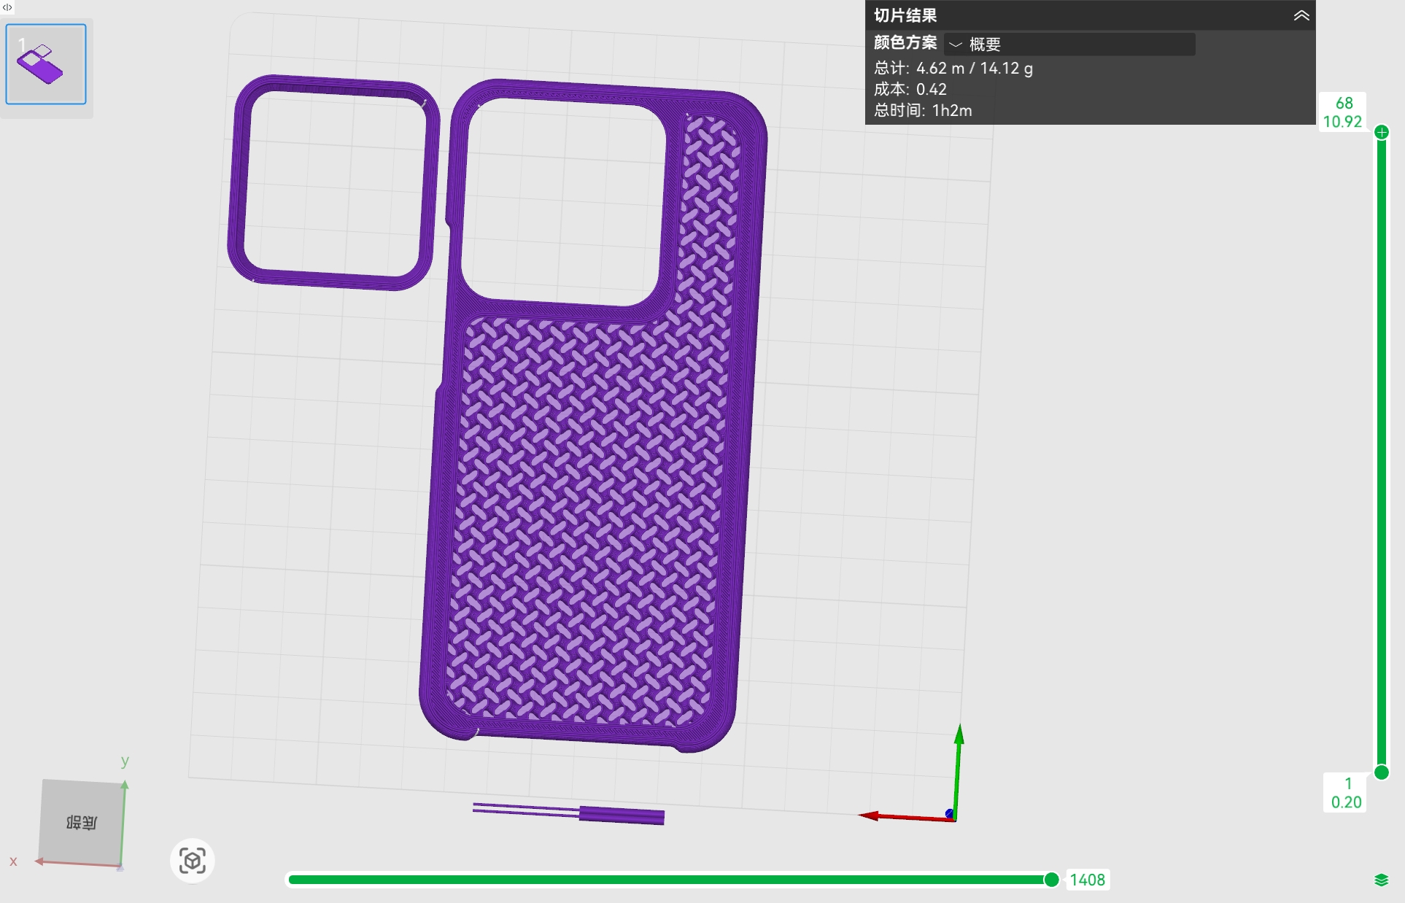Click the 68 / 10.92 top layer label
This screenshot has width=1405, height=903.
(1343, 112)
